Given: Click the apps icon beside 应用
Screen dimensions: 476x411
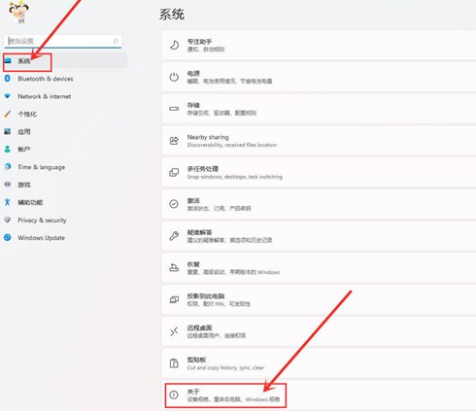Looking at the screenshot, I should 8,131.
